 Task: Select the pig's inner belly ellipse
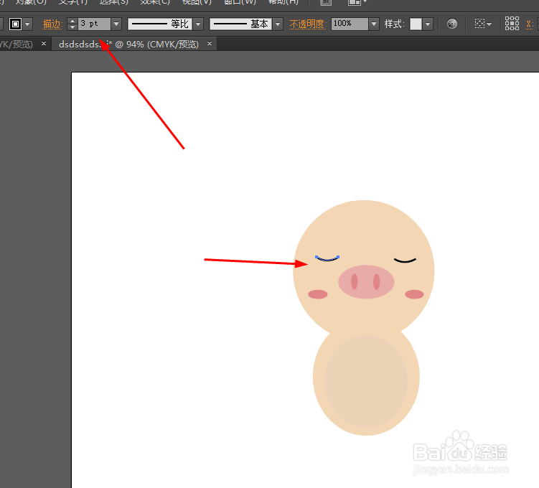367,382
